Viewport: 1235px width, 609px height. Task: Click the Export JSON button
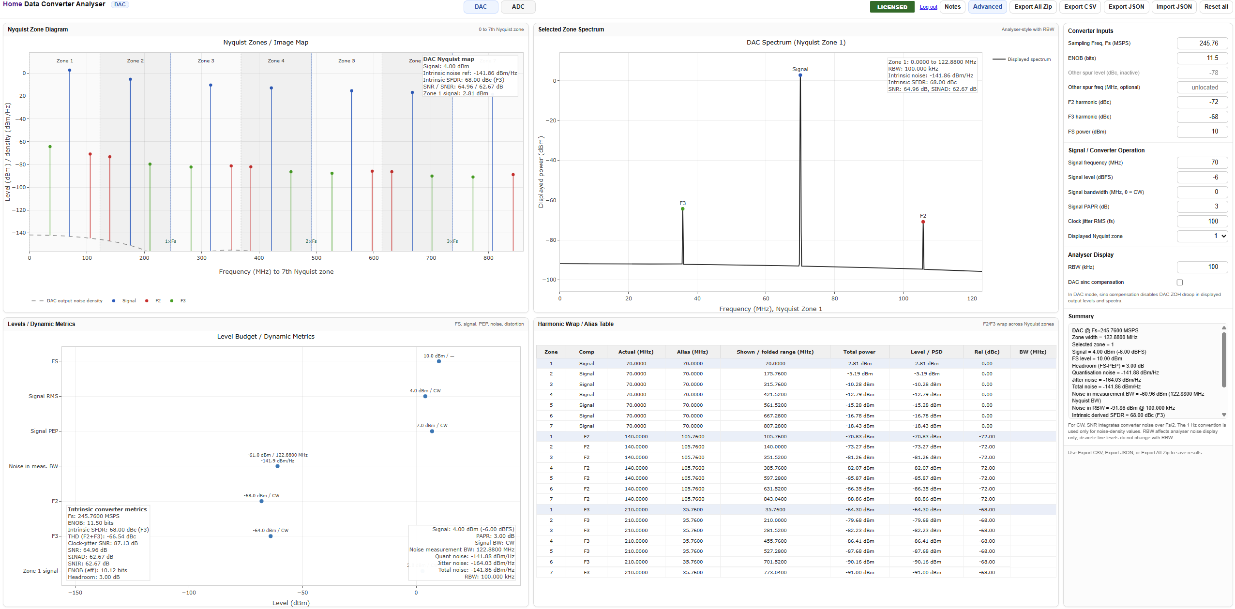(x=1126, y=7)
